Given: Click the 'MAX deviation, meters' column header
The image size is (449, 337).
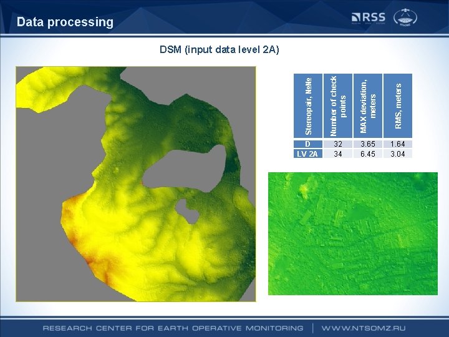Looking at the screenshot, I should 368,105.
